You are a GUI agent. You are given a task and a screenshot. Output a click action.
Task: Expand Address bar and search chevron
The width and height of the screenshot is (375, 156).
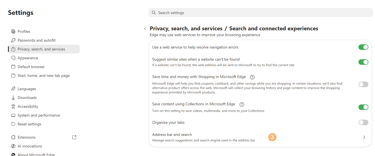(364, 137)
